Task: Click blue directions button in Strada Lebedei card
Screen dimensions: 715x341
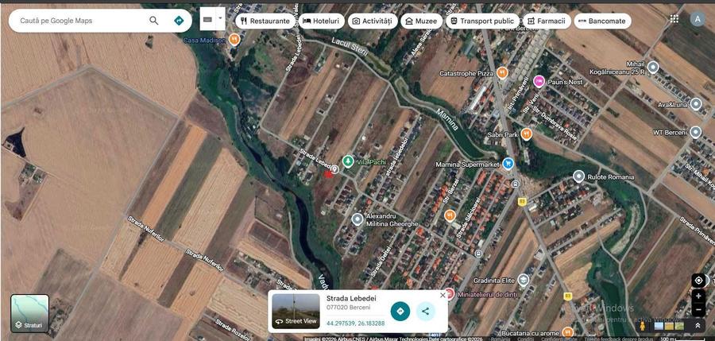Action: 400,312
